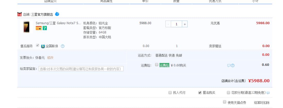The height and width of the screenshot is (108, 283).
Task: Click the 卖家赠送 text
Action: pyautogui.click(x=215, y=46)
